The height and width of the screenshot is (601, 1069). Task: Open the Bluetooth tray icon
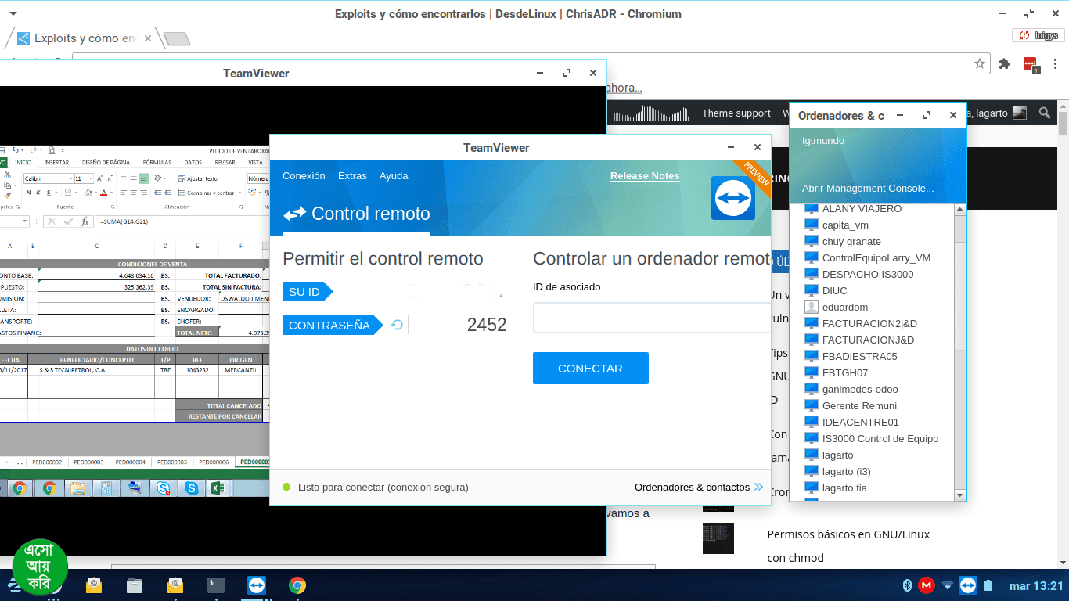point(908,585)
